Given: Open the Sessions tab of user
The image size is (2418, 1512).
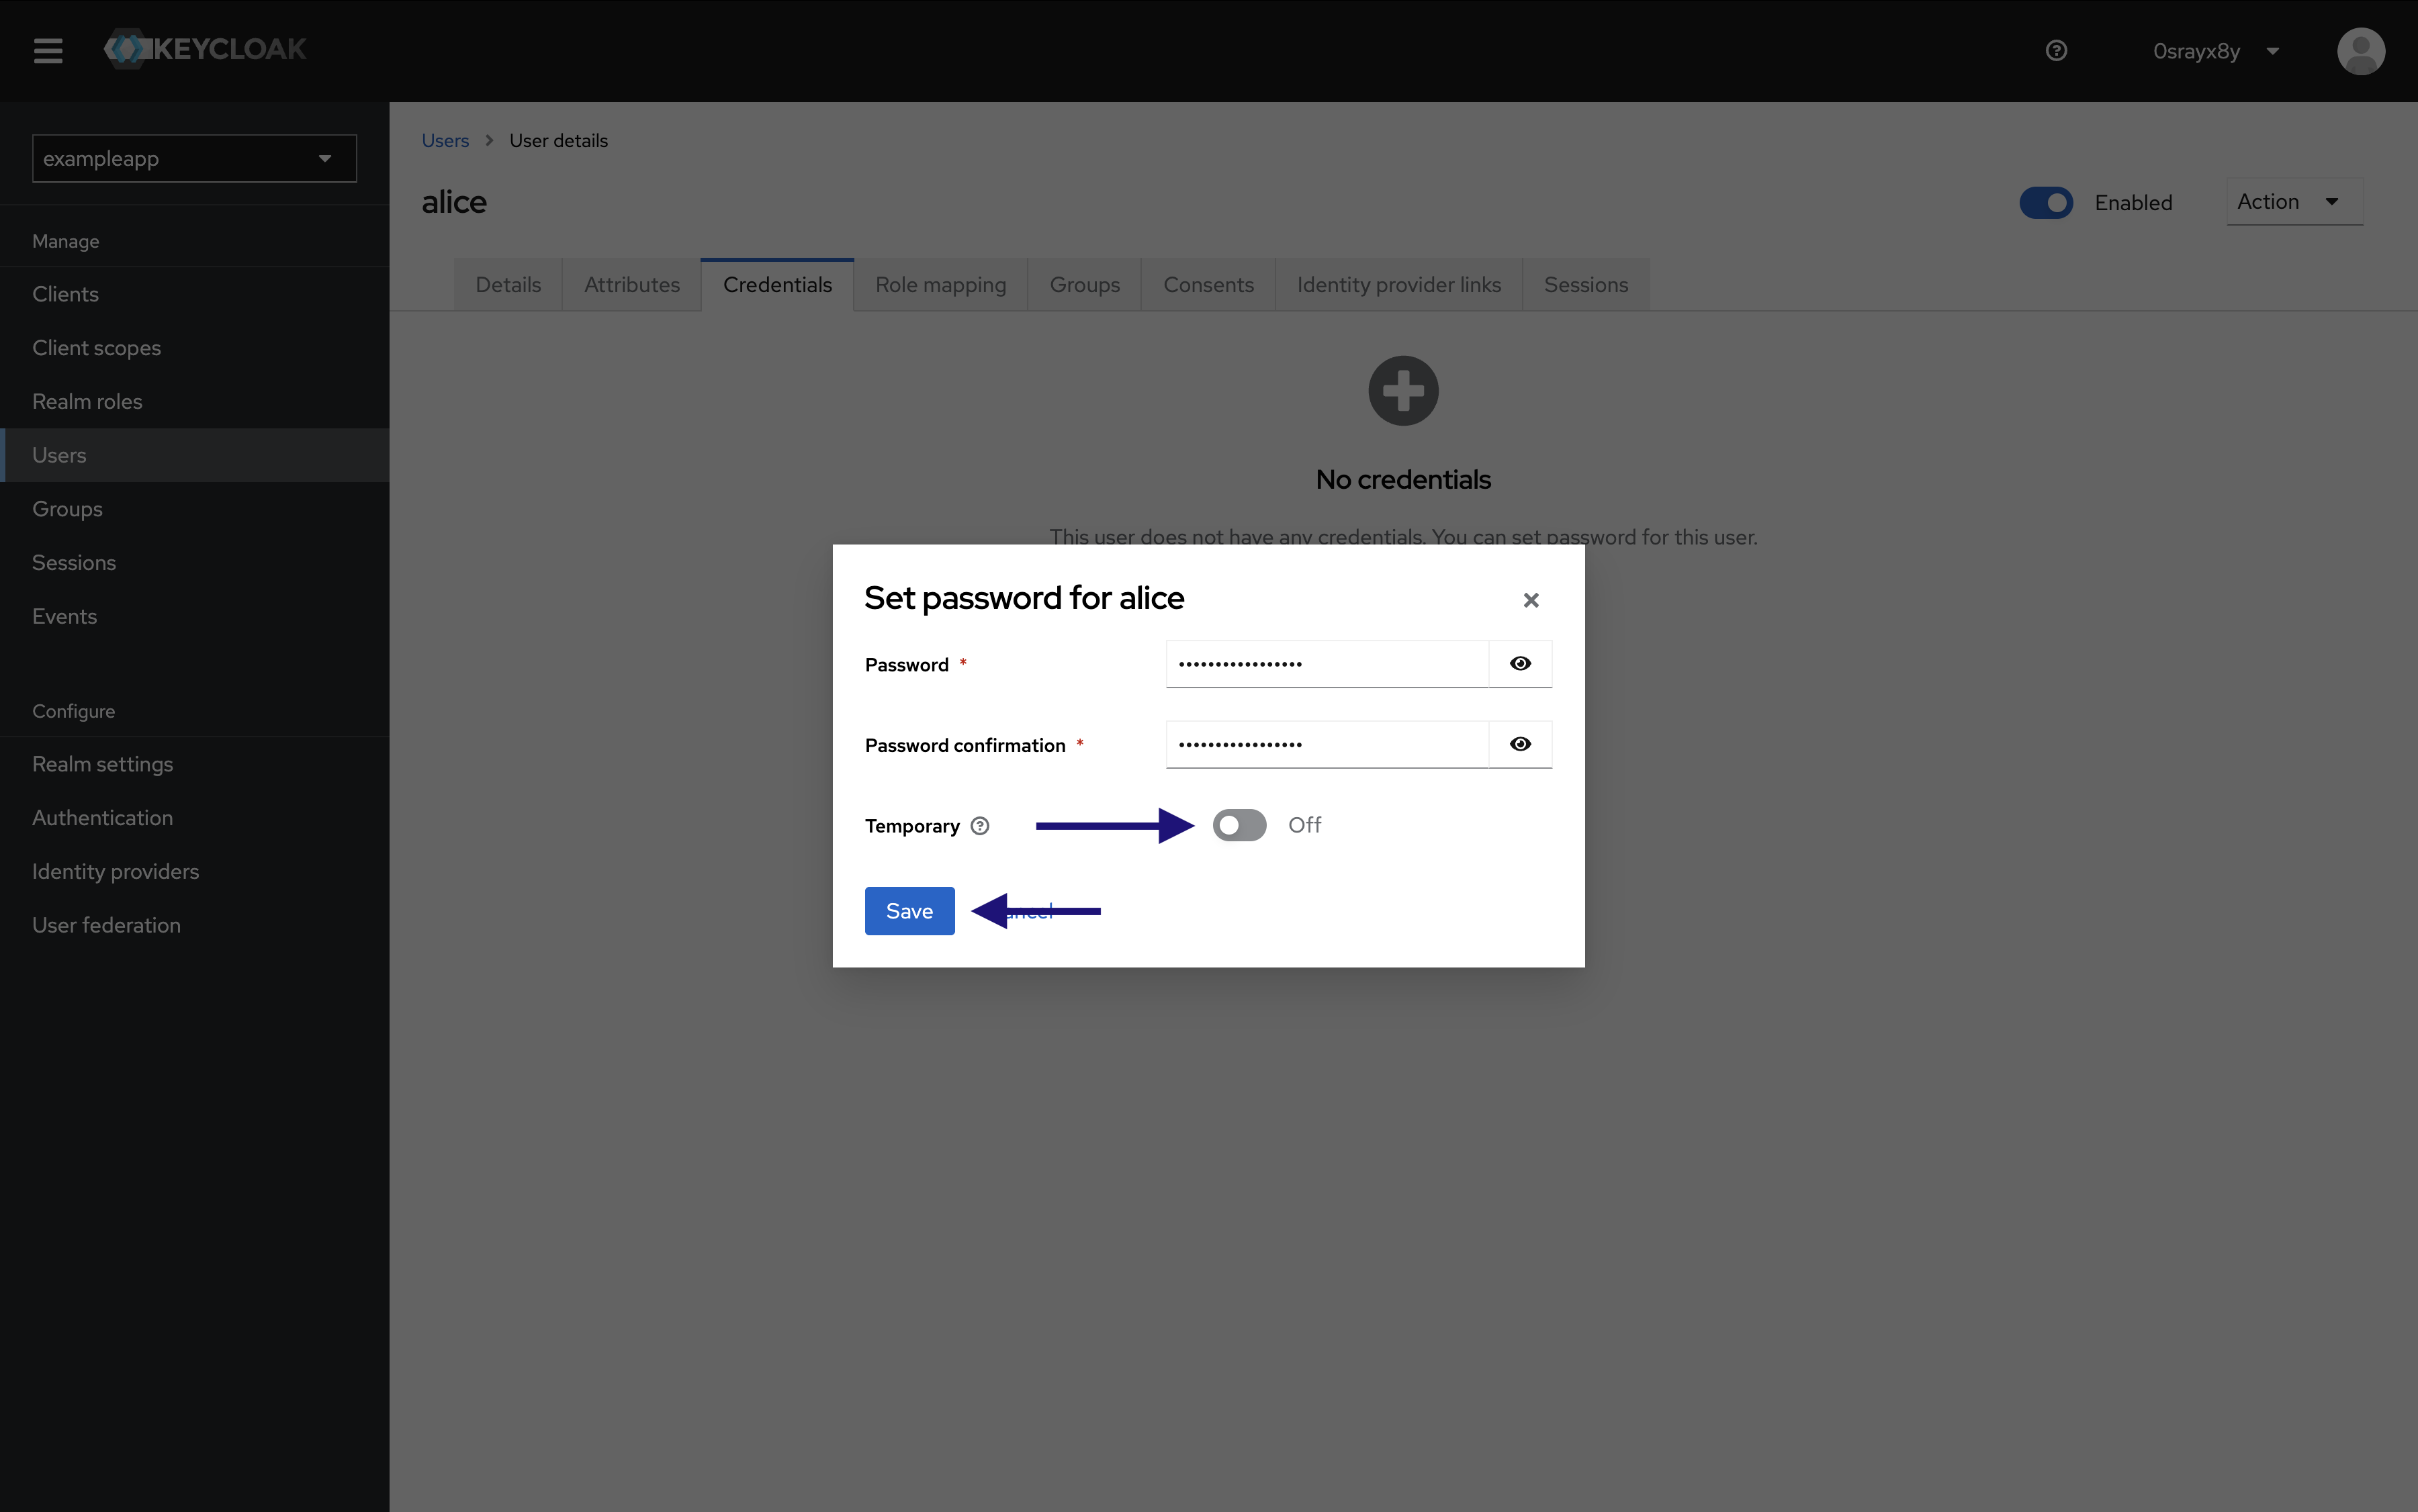Looking at the screenshot, I should [x=1586, y=285].
